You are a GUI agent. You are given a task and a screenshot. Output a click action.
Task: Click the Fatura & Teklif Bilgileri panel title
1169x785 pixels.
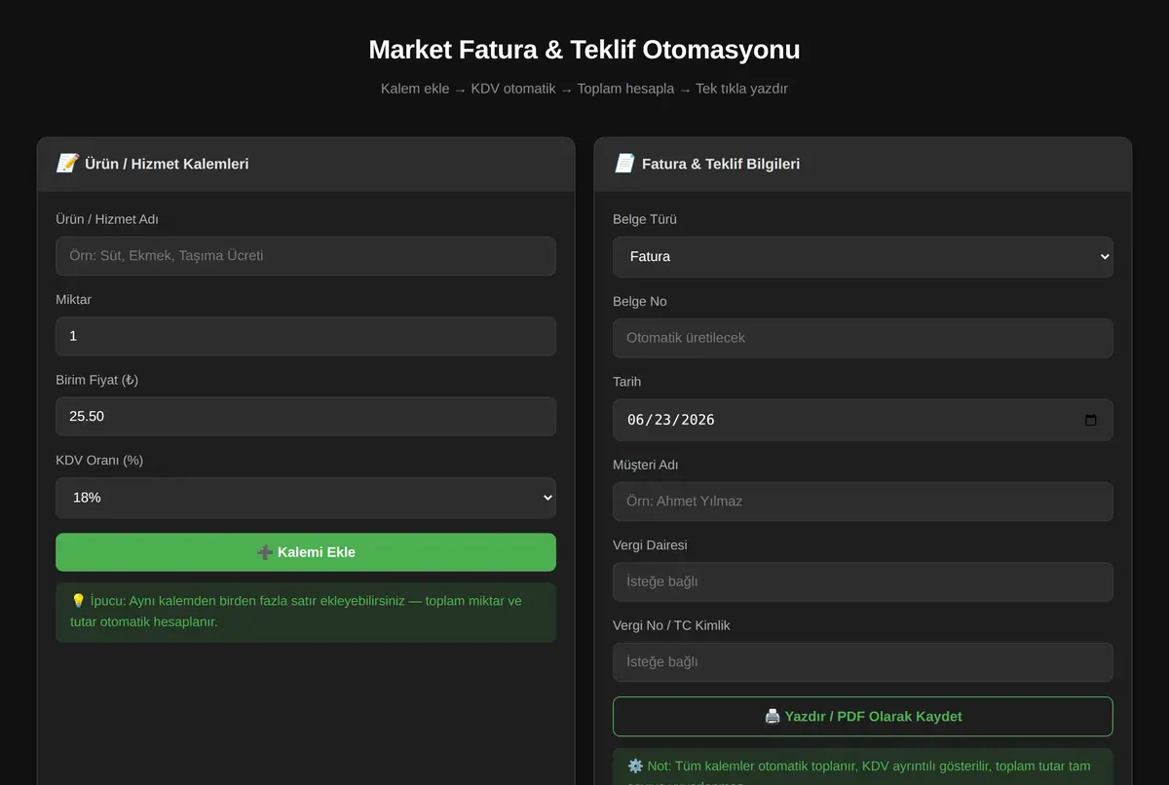pos(721,164)
